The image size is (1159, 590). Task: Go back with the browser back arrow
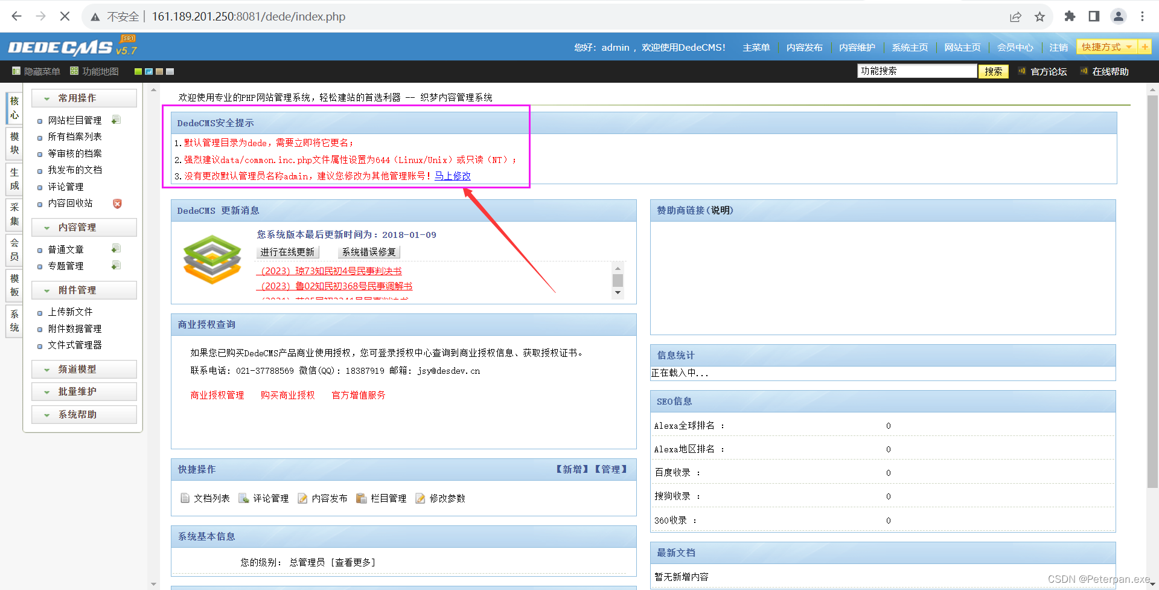16,16
